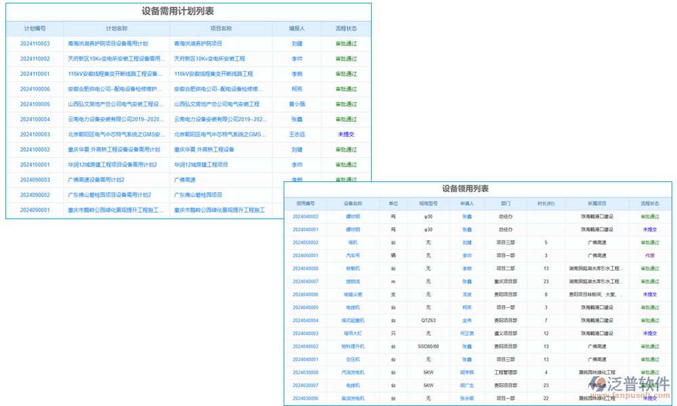
Task: Click 未提交 status for plan 2024100003
Action: tap(345, 134)
